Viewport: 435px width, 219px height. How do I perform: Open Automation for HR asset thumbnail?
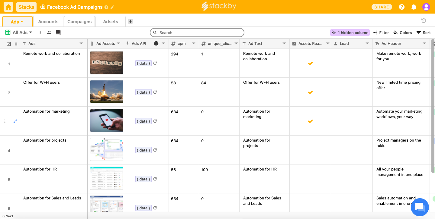[x=106, y=178]
